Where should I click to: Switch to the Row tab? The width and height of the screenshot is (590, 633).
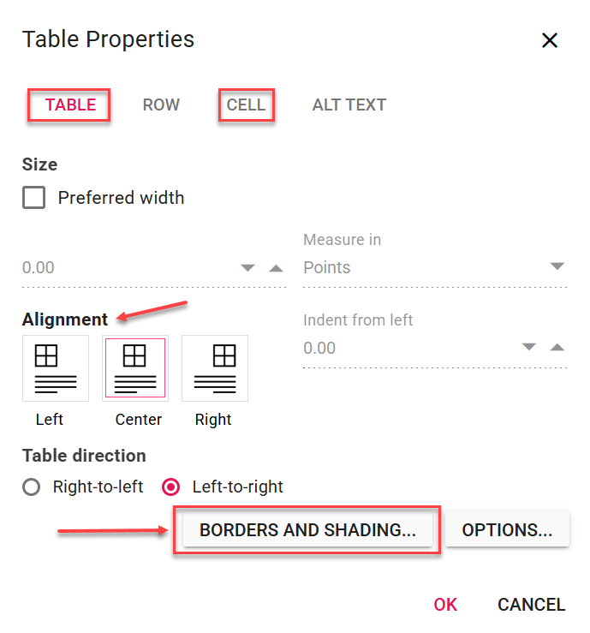pyautogui.click(x=161, y=105)
